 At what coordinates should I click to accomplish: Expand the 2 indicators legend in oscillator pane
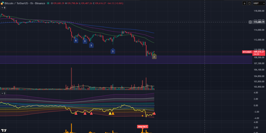[x=3, y=93]
